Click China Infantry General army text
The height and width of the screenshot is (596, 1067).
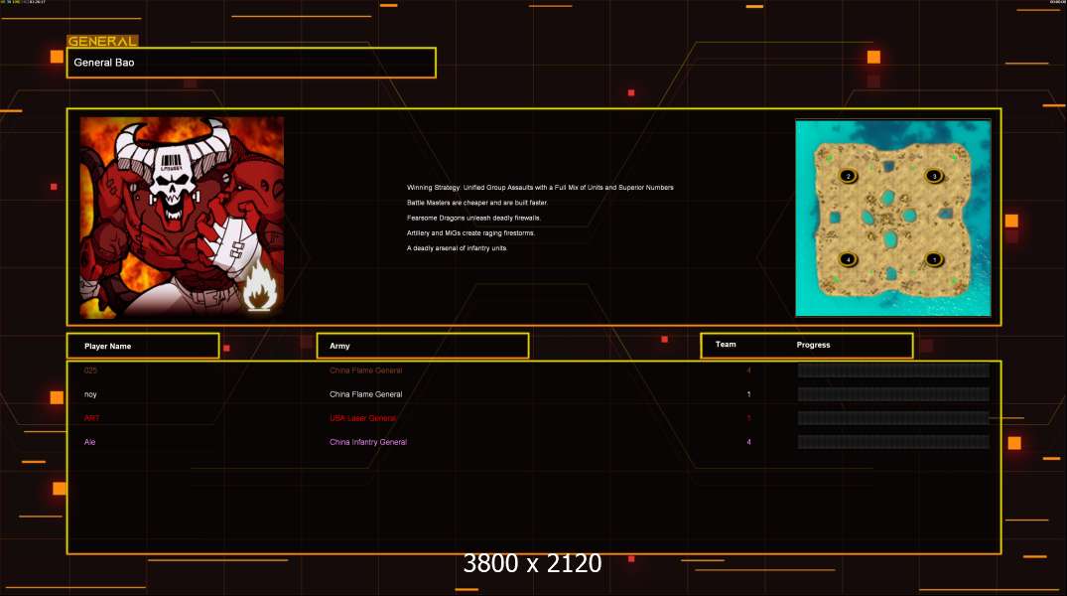point(368,442)
